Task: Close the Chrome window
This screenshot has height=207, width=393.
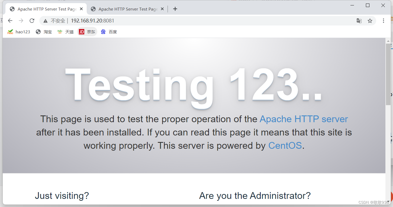Action: pos(383,5)
